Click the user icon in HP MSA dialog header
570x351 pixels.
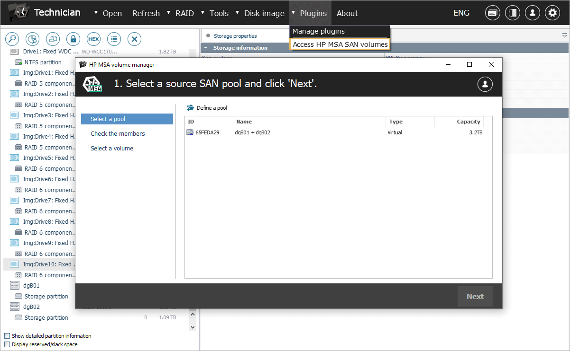[485, 84]
